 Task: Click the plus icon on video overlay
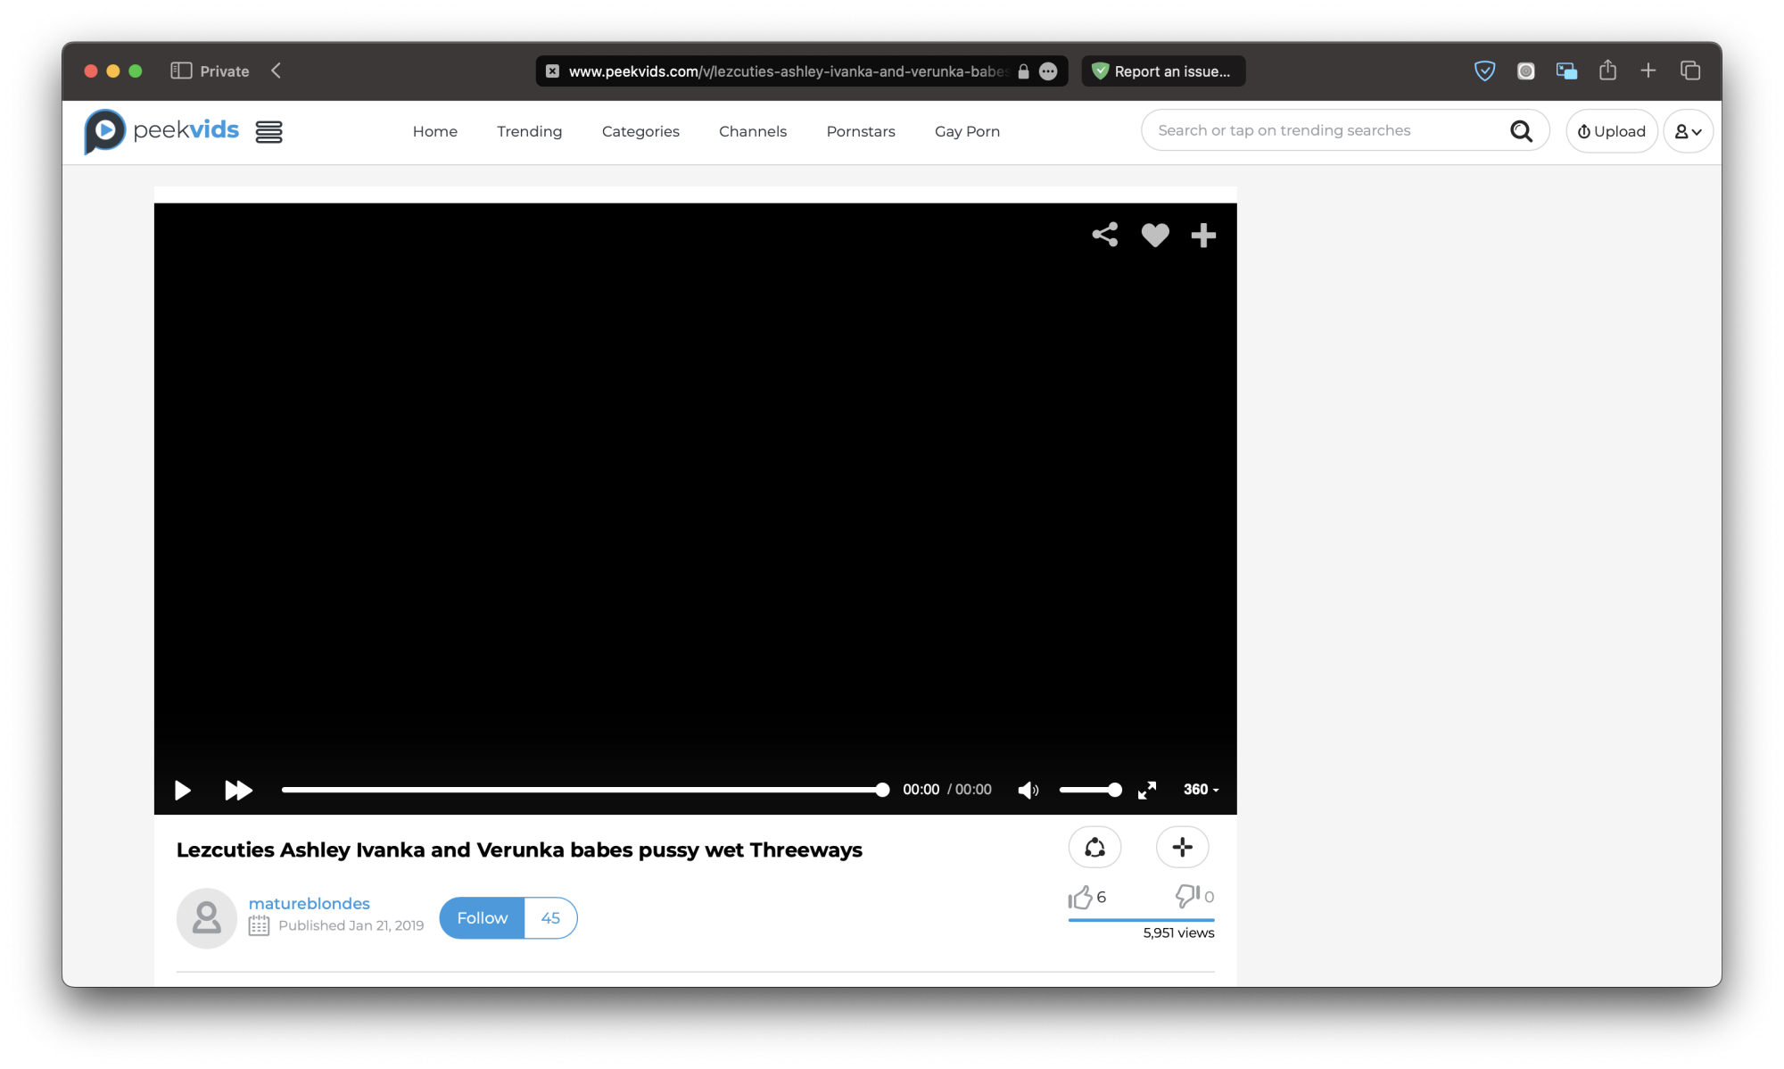tap(1203, 235)
